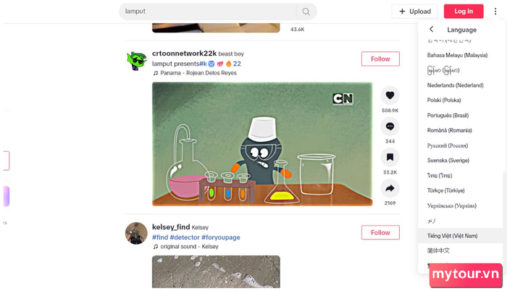Focus the search field containing lamput
The width and height of the screenshot is (507, 293).
click(209, 12)
